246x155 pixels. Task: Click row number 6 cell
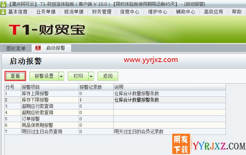13,125
